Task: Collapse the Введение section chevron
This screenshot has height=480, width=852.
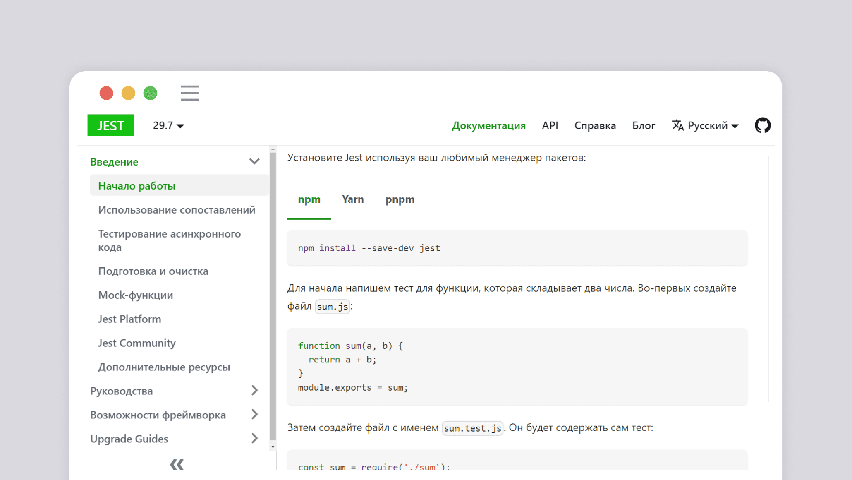Action: pos(254,161)
